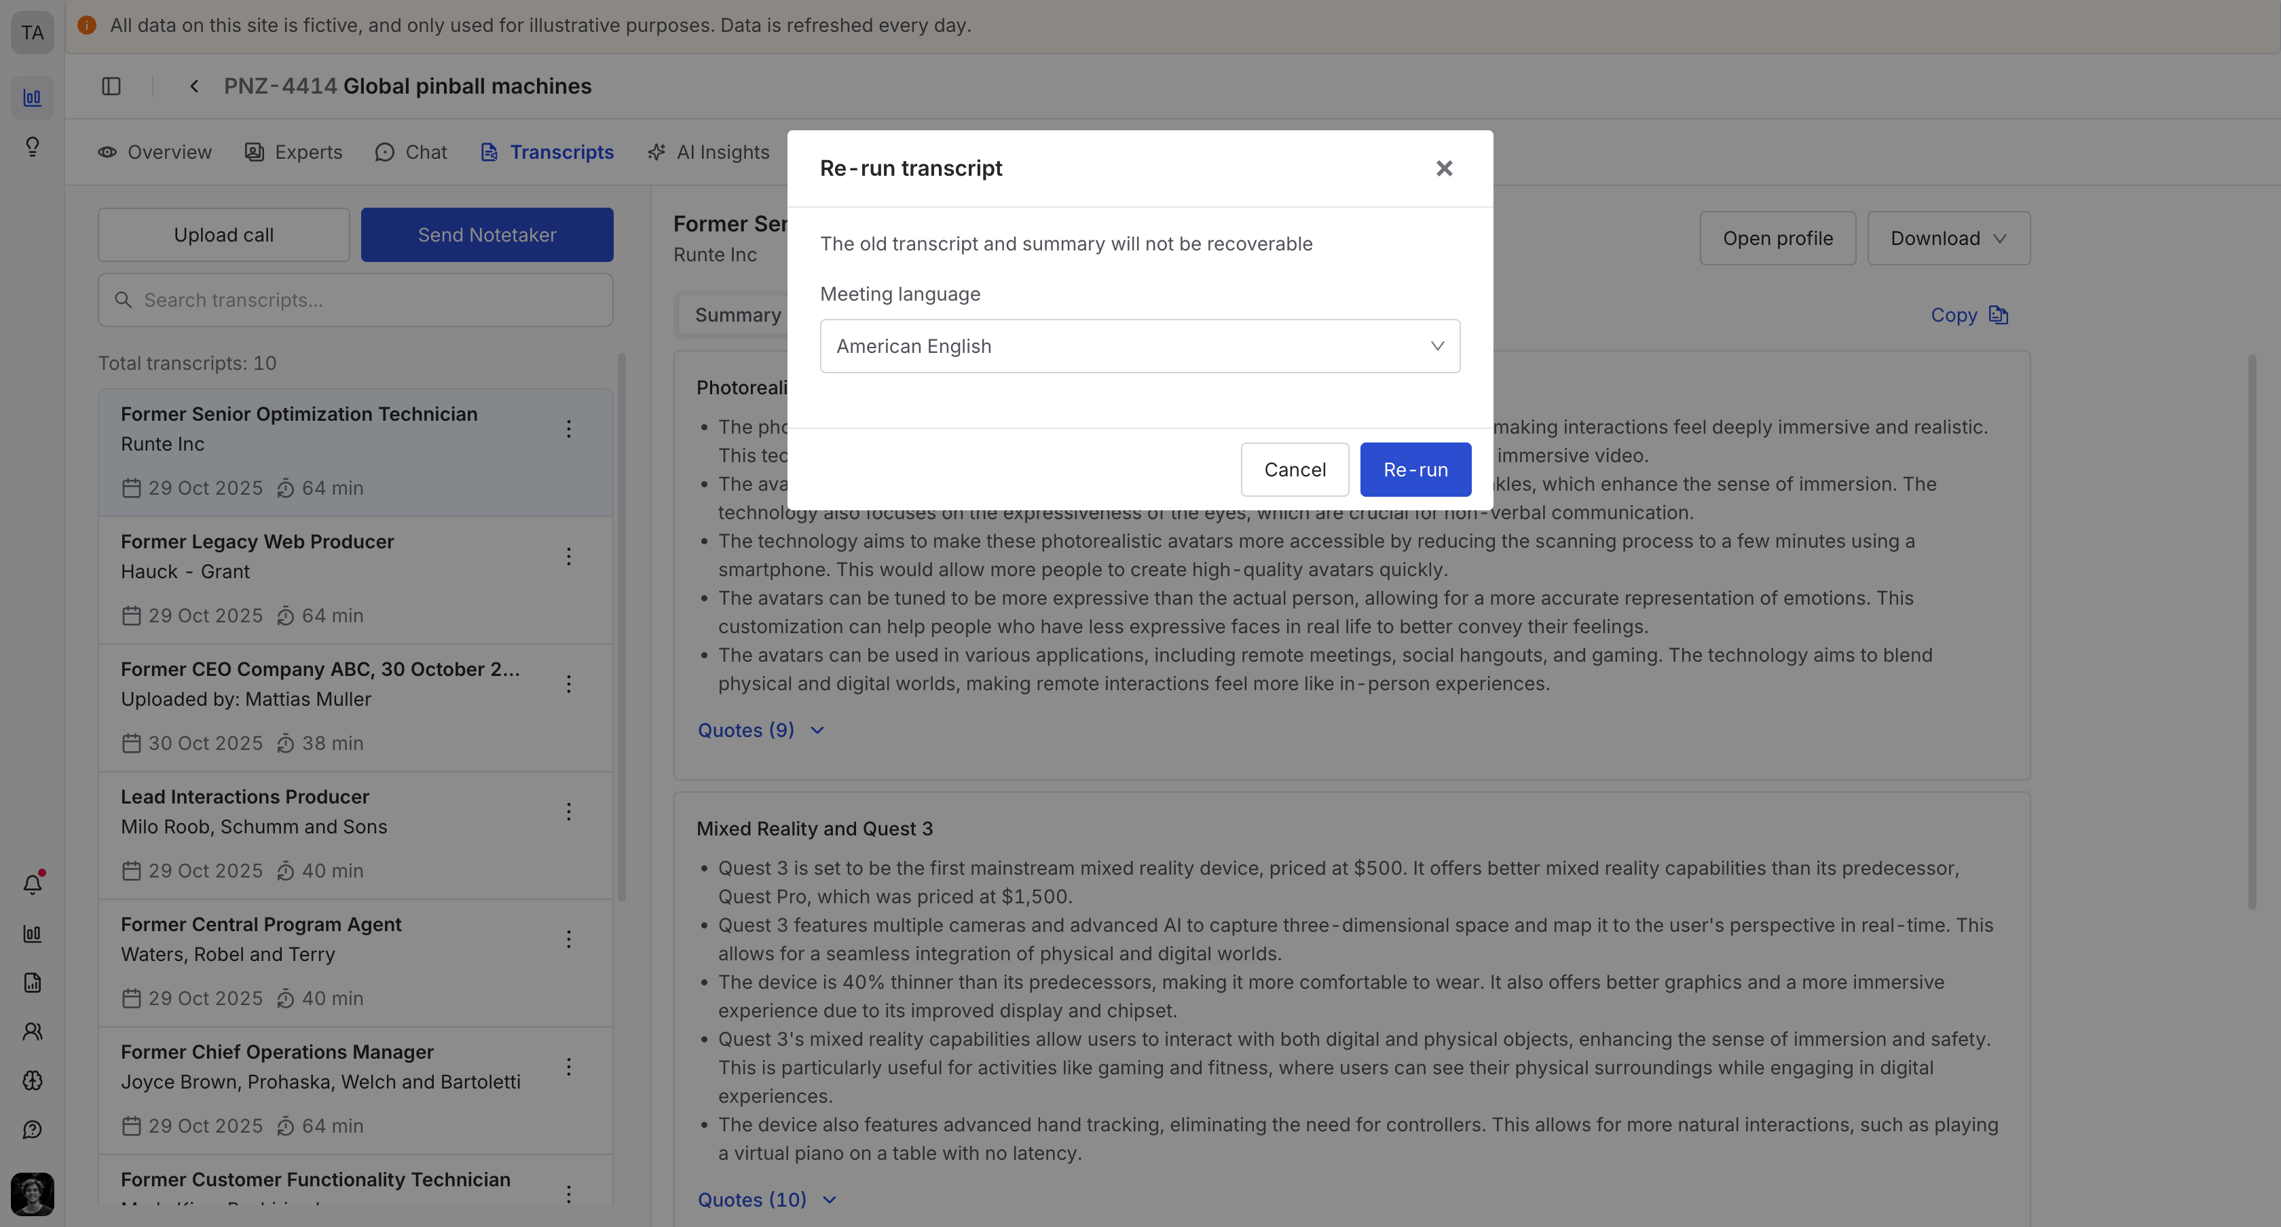
Task: Open the Download dropdown
Action: point(1947,238)
